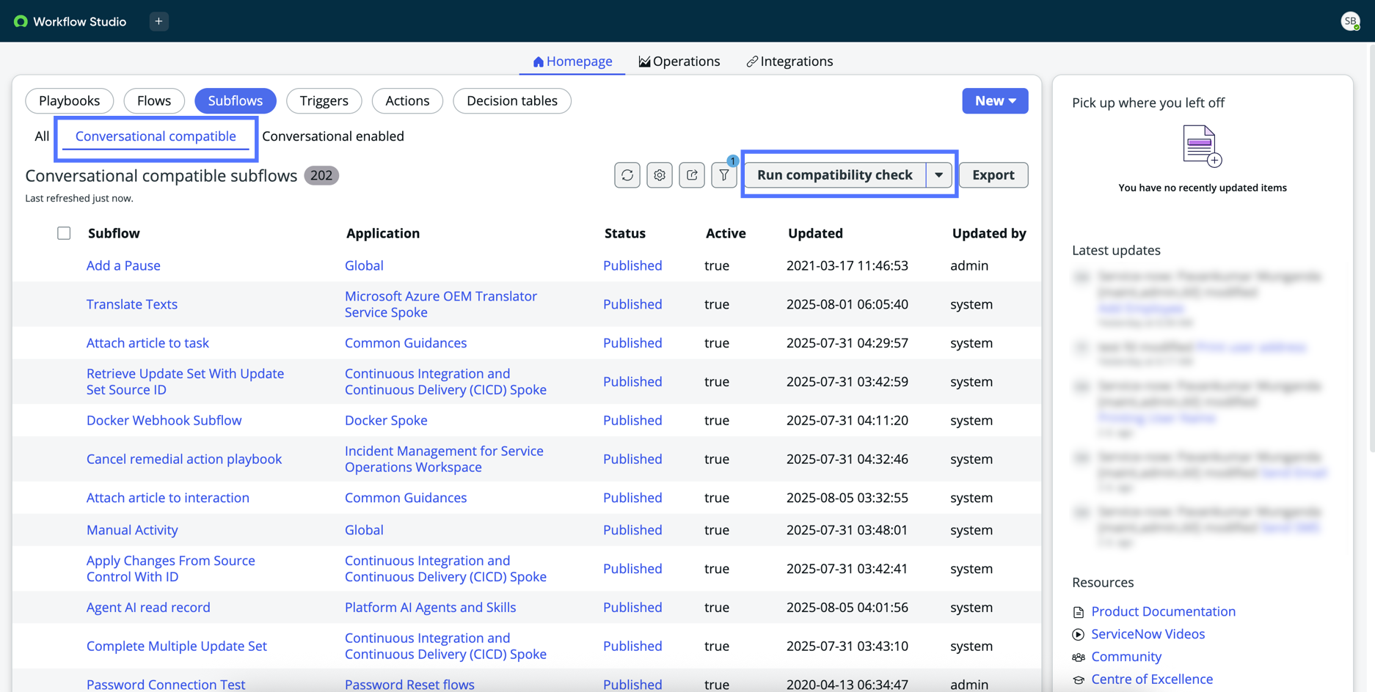1375x692 pixels.
Task: Switch to the Homepage tab
Action: point(572,62)
